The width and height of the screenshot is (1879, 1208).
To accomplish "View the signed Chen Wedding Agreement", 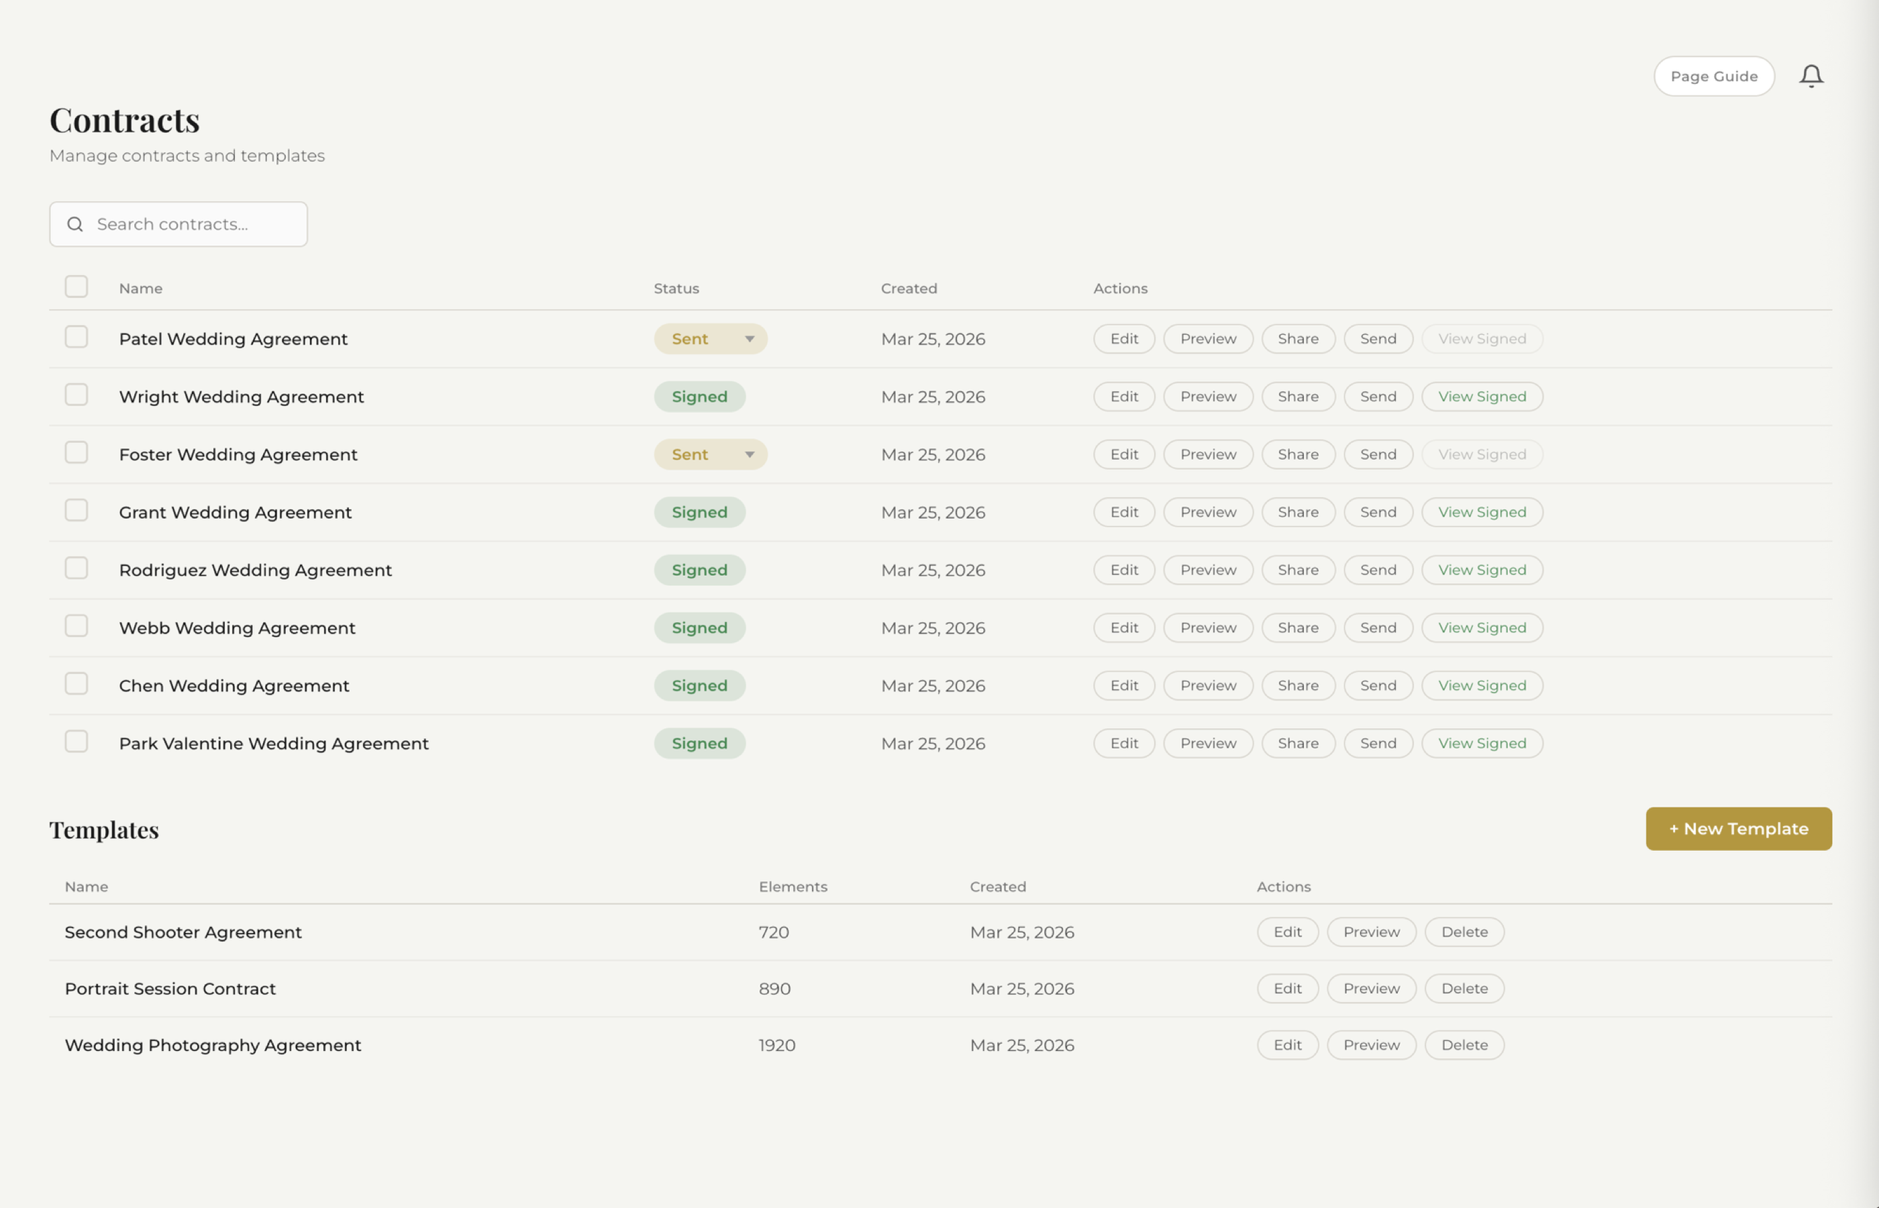I will pyautogui.click(x=1482, y=685).
